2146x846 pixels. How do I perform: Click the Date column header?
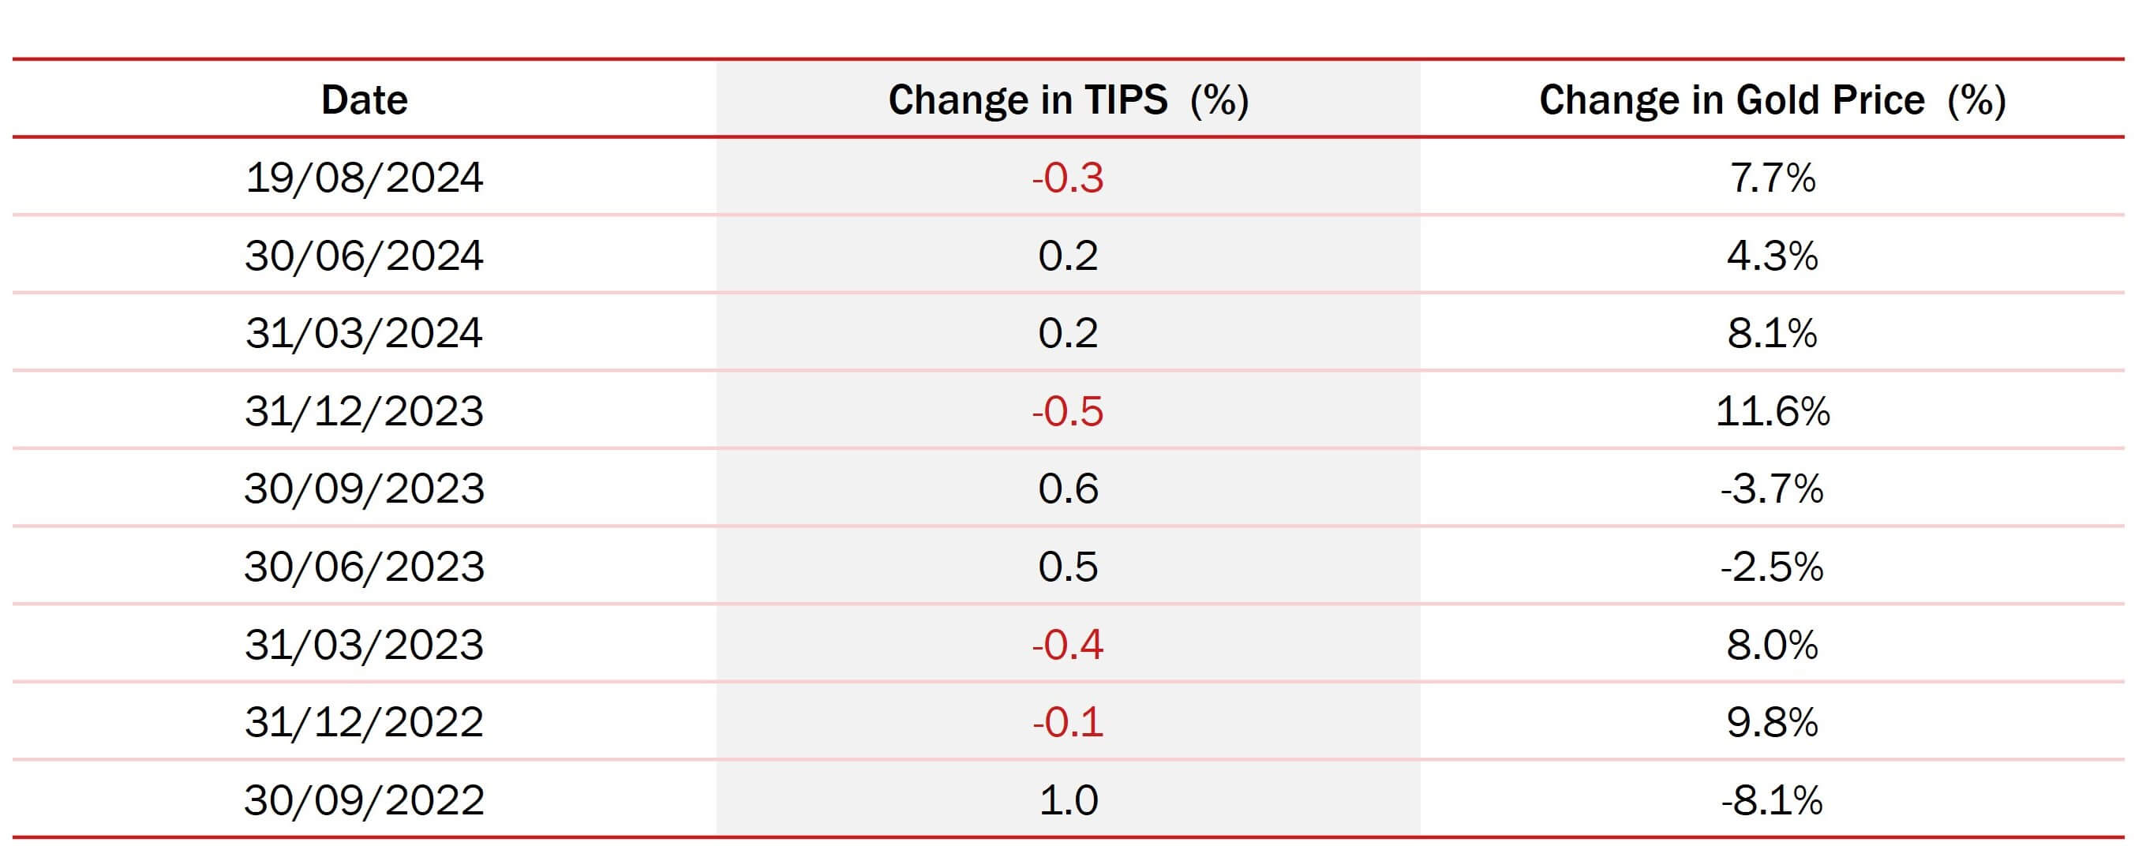(364, 100)
